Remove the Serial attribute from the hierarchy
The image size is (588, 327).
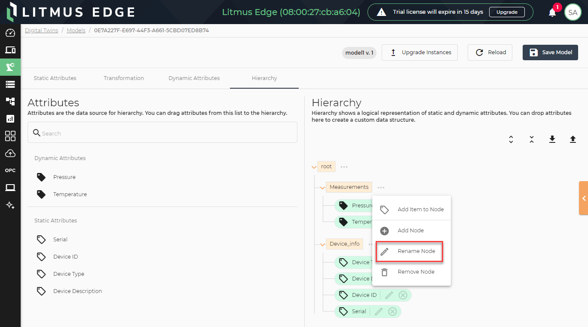pyautogui.click(x=392, y=311)
